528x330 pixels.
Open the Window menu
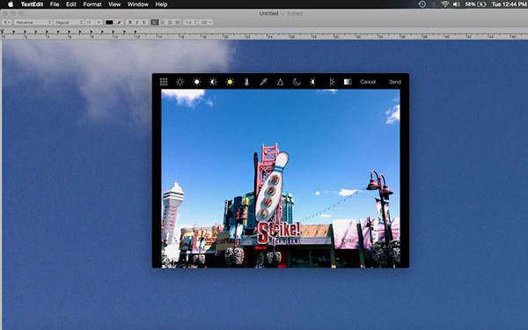point(138,4)
